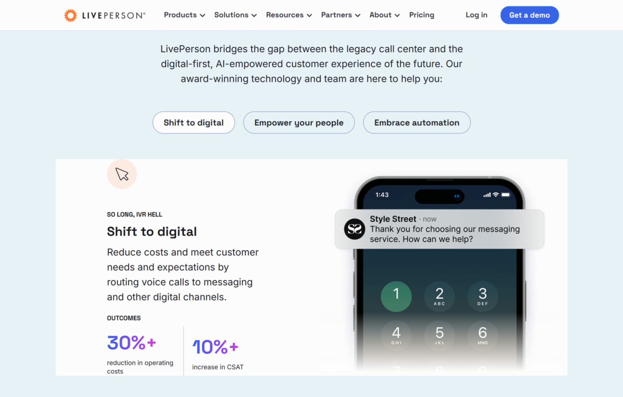Select the Empower your people pill option

(299, 122)
